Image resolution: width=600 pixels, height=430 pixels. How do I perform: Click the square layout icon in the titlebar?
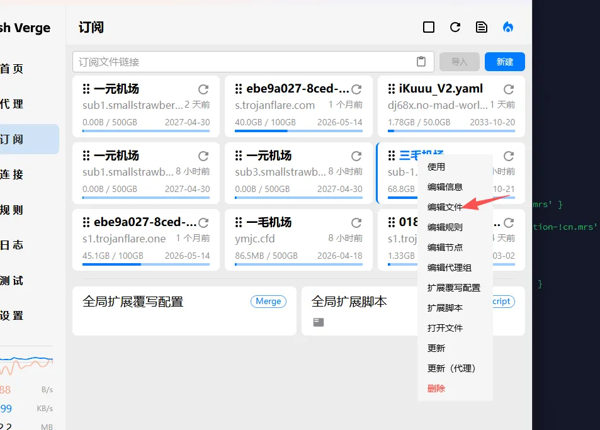click(428, 26)
